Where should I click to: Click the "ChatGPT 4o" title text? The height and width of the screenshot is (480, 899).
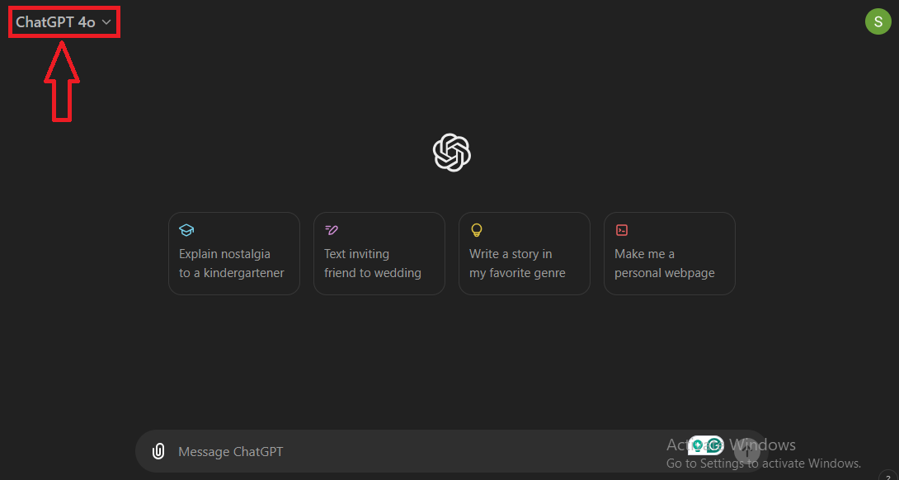55,22
